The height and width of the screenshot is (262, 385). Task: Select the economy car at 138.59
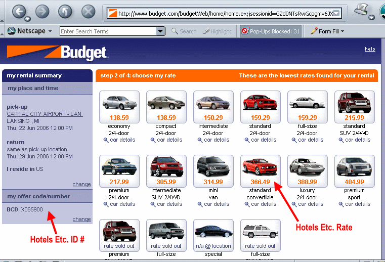point(119,107)
